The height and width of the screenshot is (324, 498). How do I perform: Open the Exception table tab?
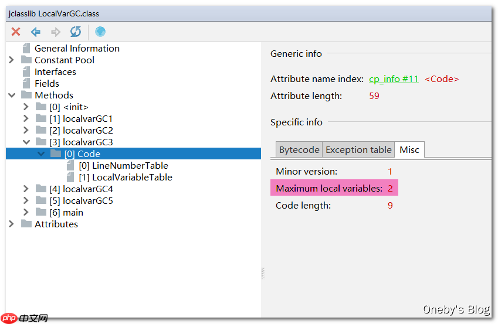pos(358,150)
